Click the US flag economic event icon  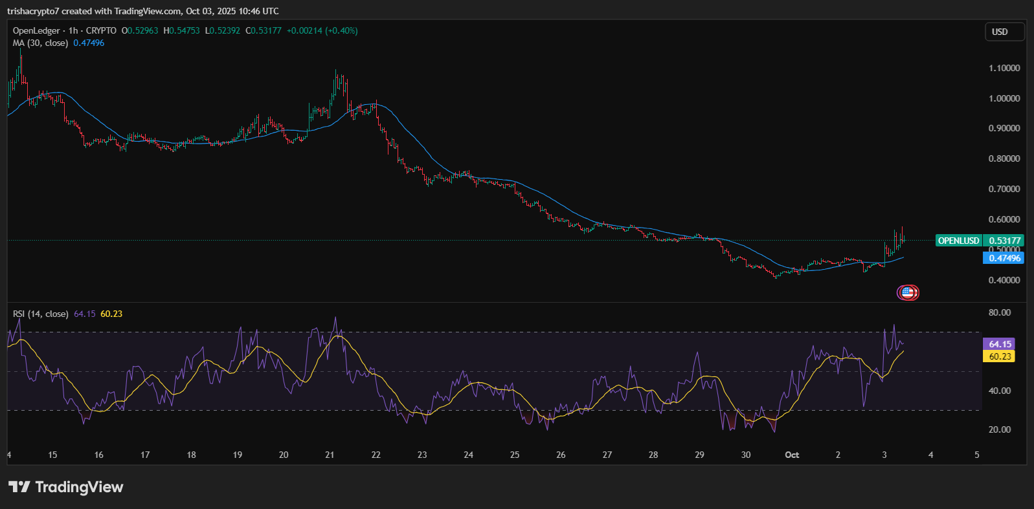click(x=908, y=292)
